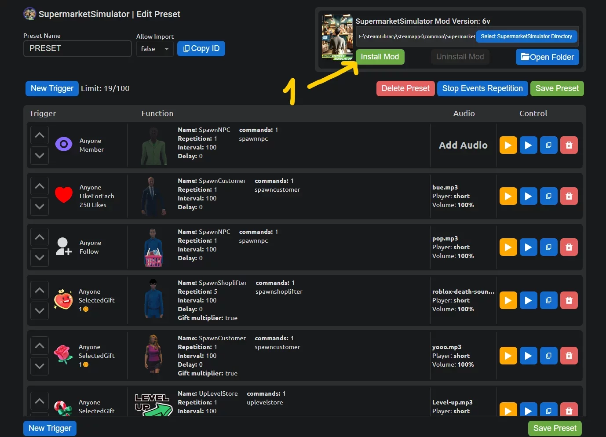Move the SpawnShoplifter trigger up
Image resolution: width=606 pixels, height=437 pixels.
coord(40,290)
